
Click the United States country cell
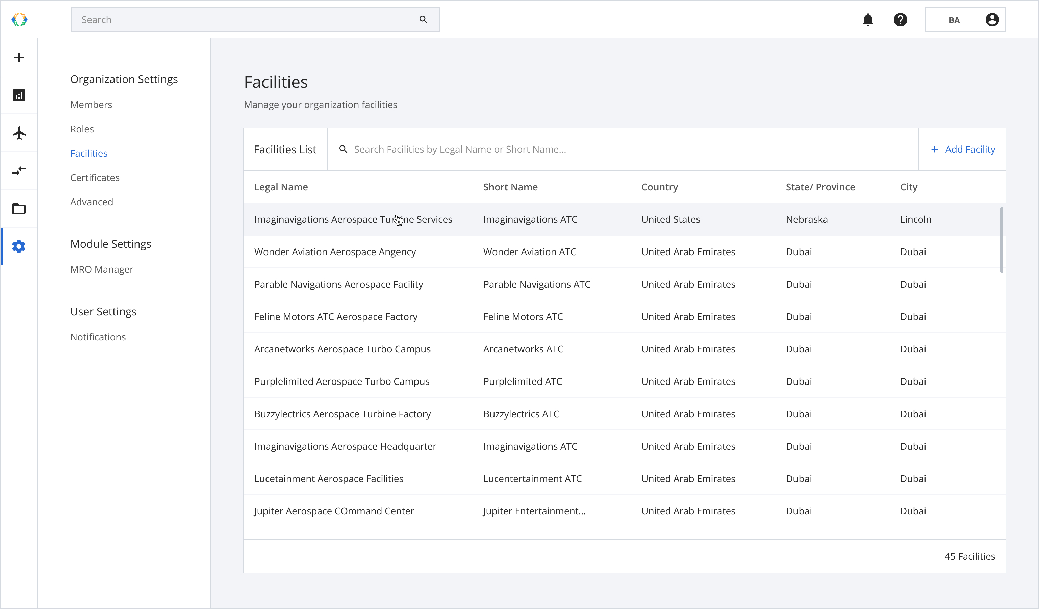671,220
